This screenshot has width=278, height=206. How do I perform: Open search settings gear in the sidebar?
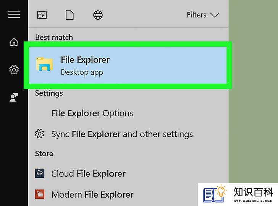pos(14,70)
